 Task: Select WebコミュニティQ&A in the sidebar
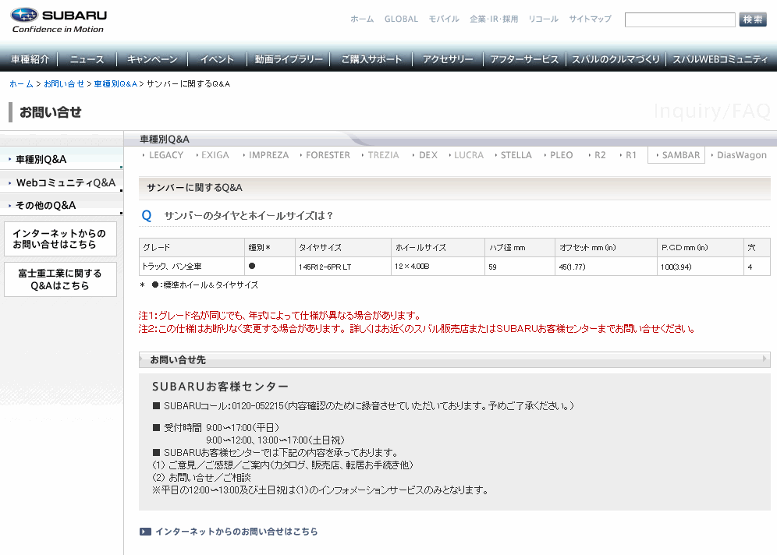tap(62, 182)
